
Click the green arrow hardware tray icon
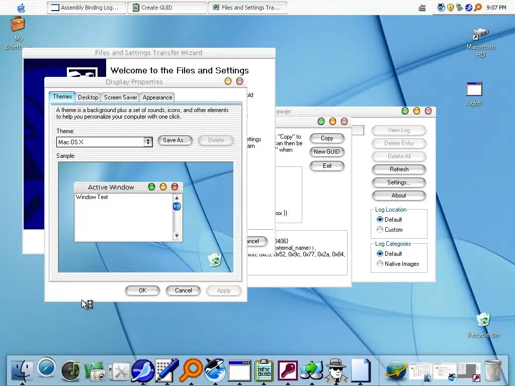point(460,8)
